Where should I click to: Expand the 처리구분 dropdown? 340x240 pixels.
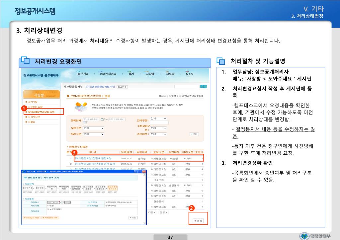pyautogui.click(x=94, y=134)
